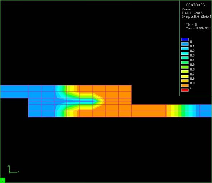Click the 0.9 amber legend swatch
This screenshot has height=183, width=212.
[185, 81]
